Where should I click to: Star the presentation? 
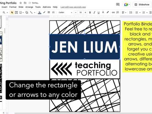pos(21,3)
